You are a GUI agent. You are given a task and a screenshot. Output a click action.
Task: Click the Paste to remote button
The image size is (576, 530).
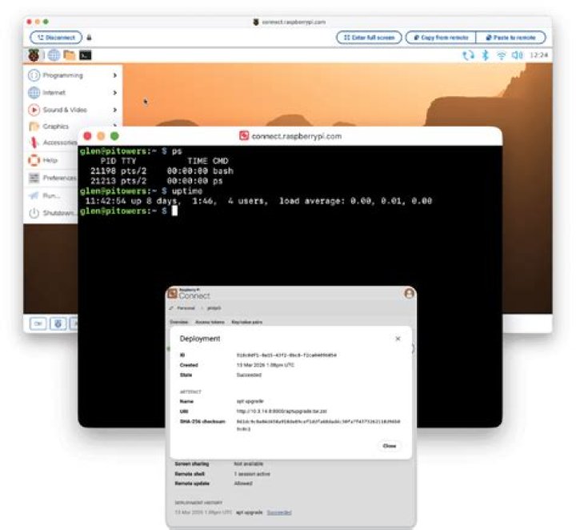510,38
